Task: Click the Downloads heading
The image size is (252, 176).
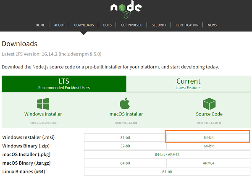Action: tap(19, 44)
